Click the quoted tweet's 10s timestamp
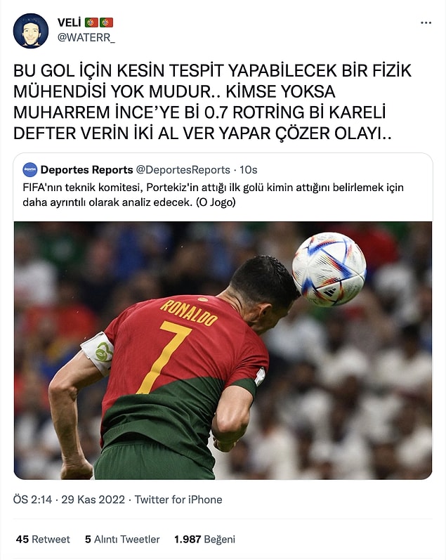Viewport: 446px width, 560px height. pyautogui.click(x=248, y=169)
